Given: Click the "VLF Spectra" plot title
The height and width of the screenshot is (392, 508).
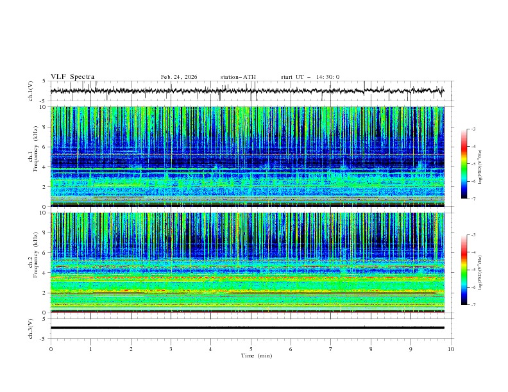Looking at the screenshot, I should coord(72,77).
